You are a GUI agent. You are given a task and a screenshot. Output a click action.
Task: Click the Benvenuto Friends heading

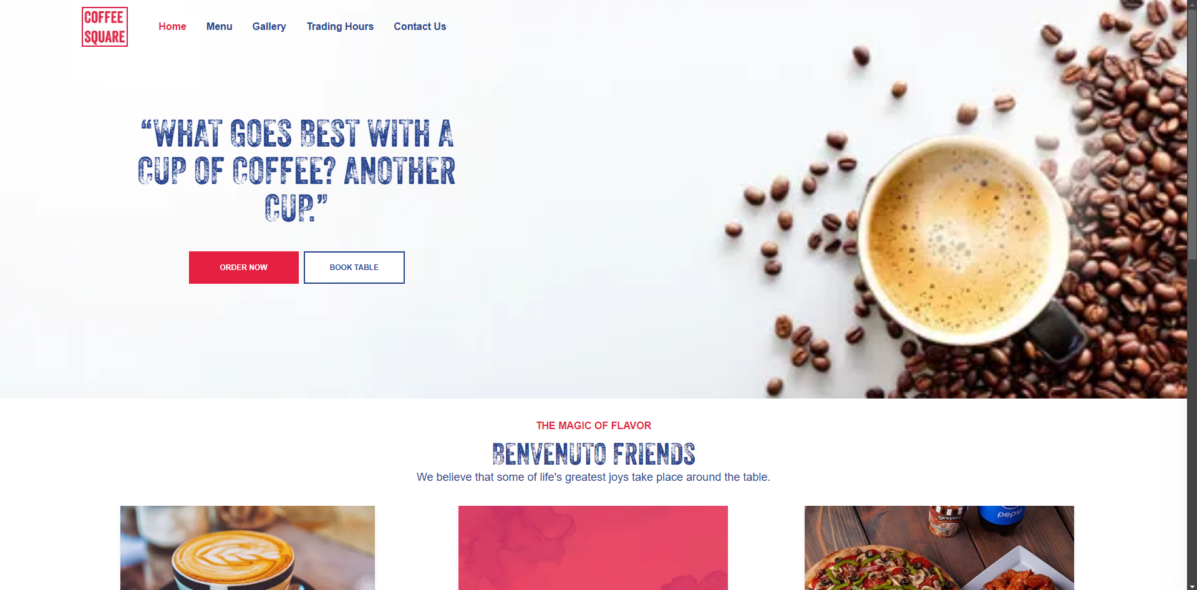click(593, 453)
